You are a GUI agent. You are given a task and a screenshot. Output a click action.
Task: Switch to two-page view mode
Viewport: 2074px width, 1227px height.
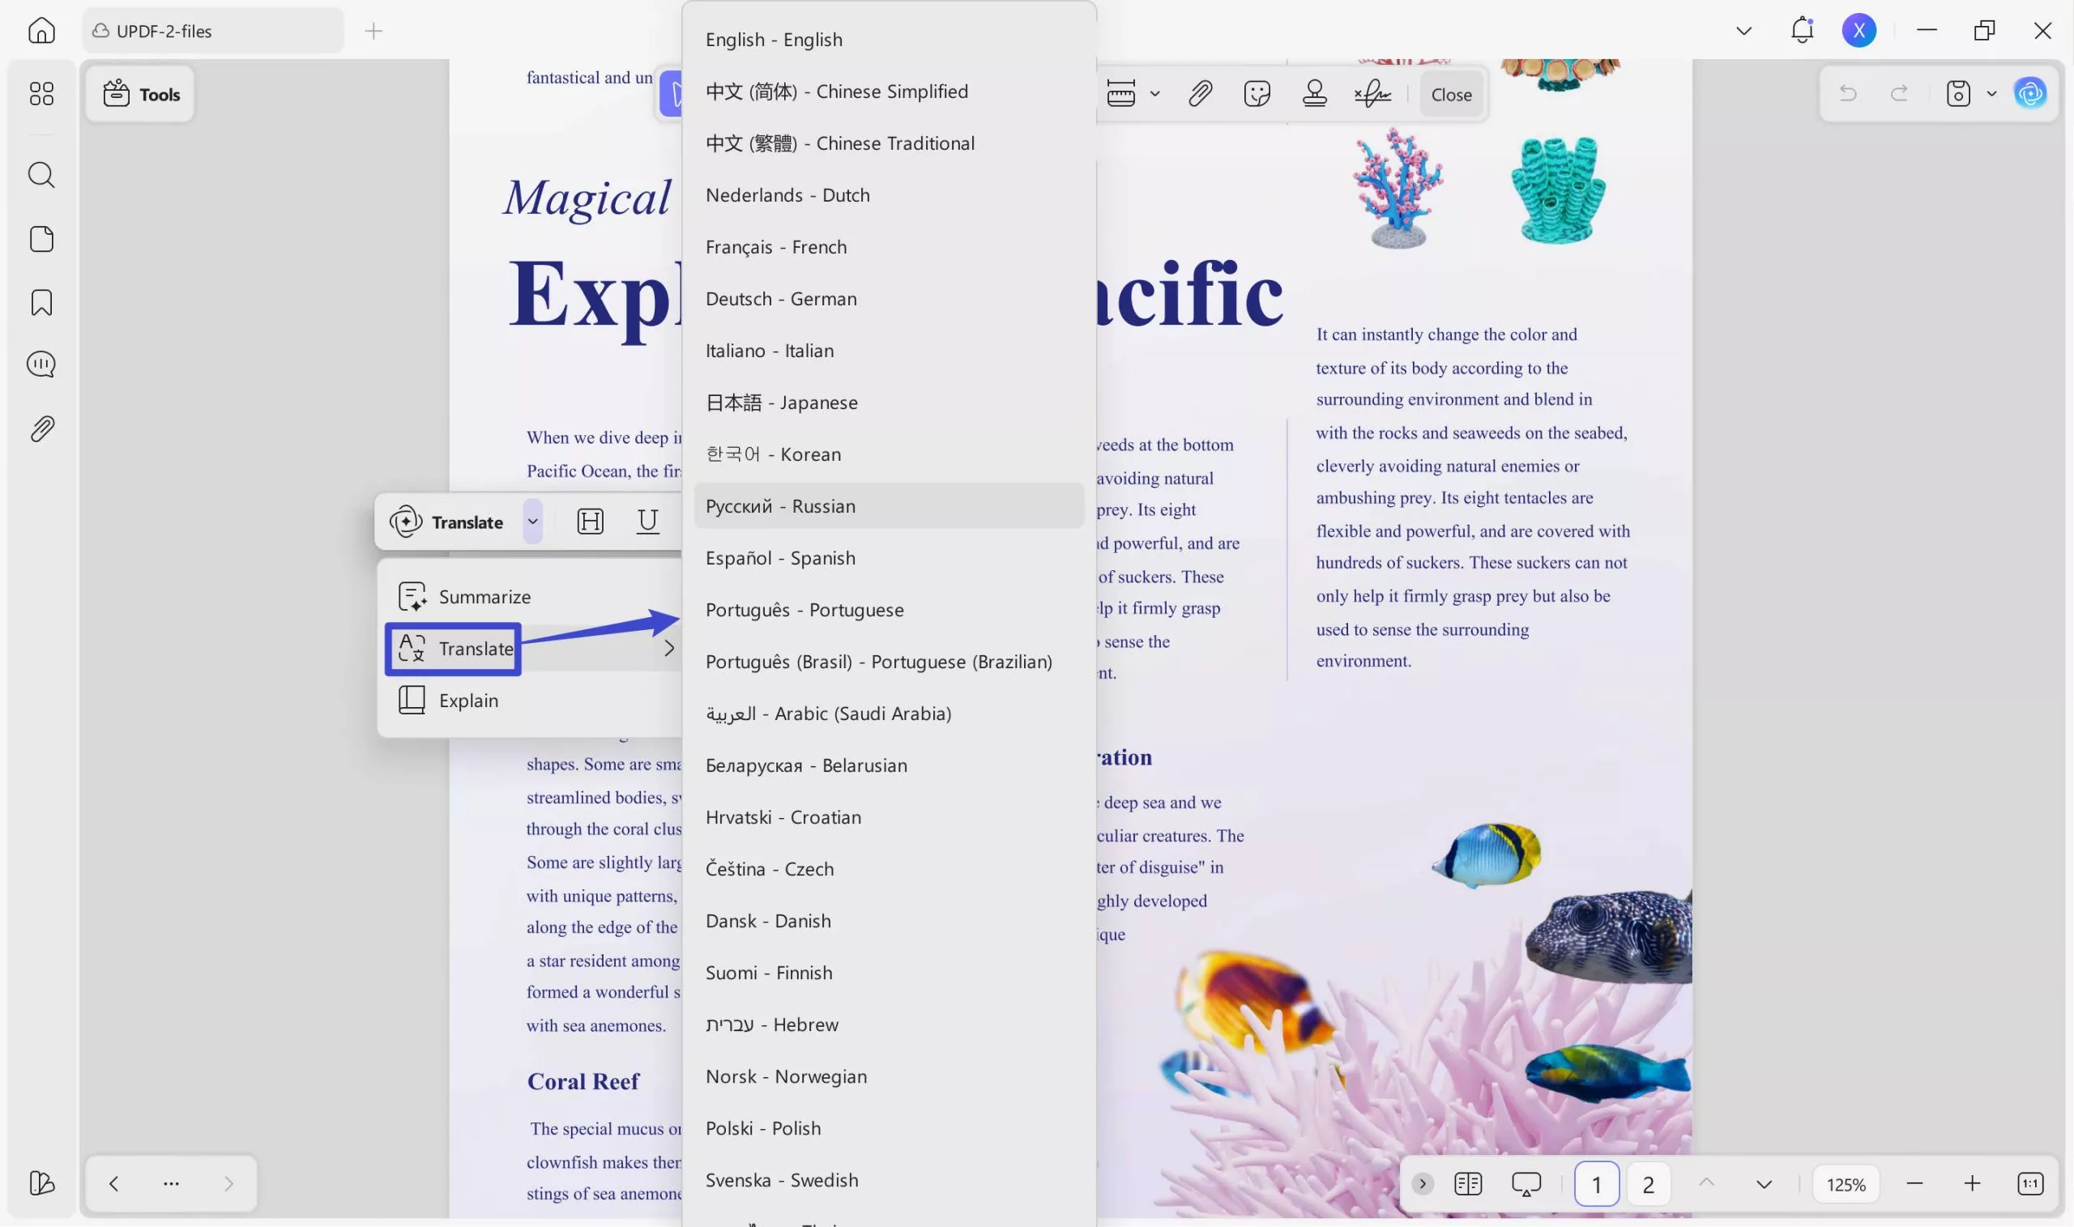(1467, 1183)
